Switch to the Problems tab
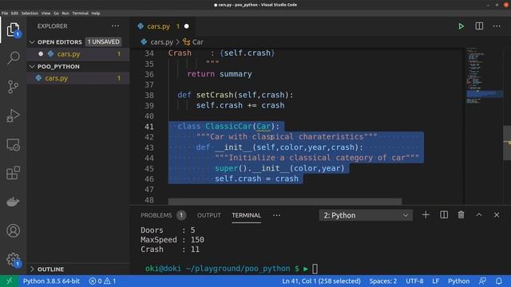This screenshot has height=287, width=511. [x=156, y=215]
